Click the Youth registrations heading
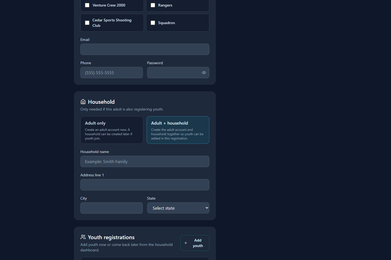 pyautogui.click(x=111, y=237)
